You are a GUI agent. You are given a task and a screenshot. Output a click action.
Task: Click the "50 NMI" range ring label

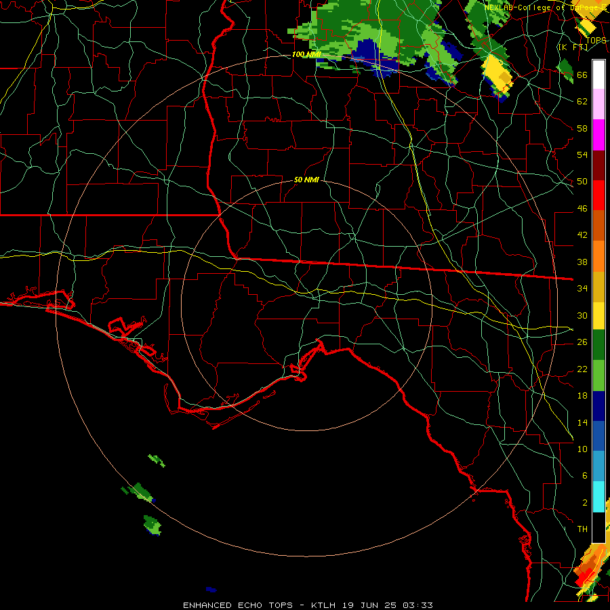coord(306,180)
